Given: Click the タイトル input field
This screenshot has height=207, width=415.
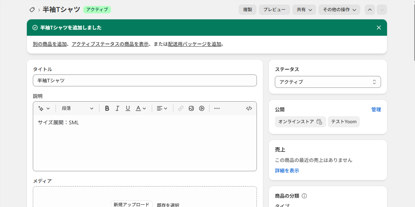Looking at the screenshot, I should [145, 80].
